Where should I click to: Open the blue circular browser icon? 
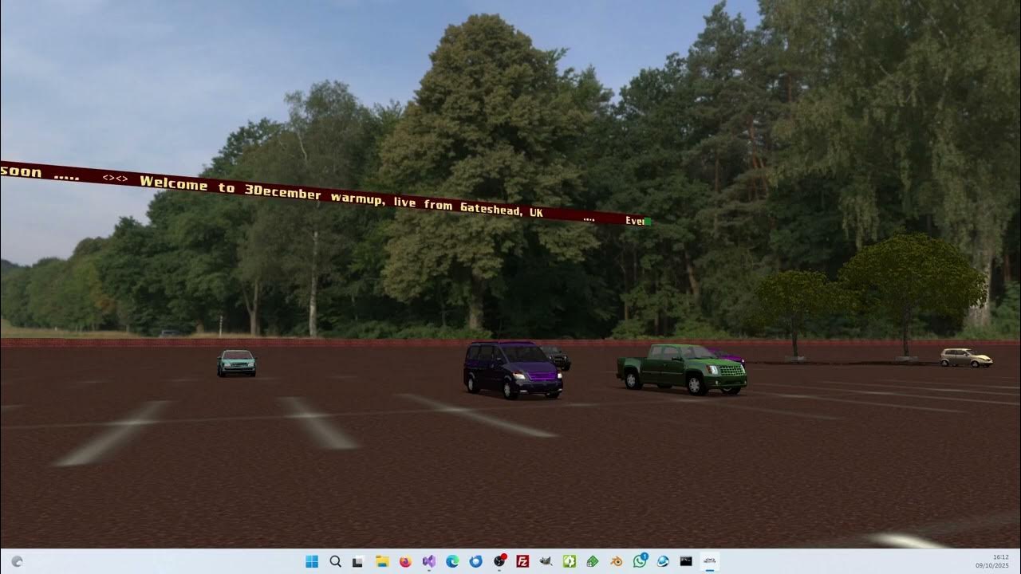pos(475,561)
